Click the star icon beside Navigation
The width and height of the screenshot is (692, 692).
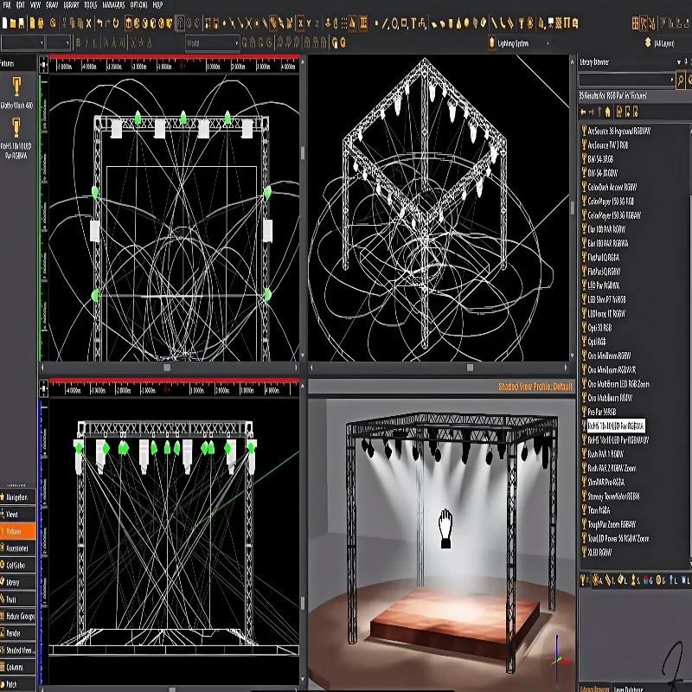[3, 497]
